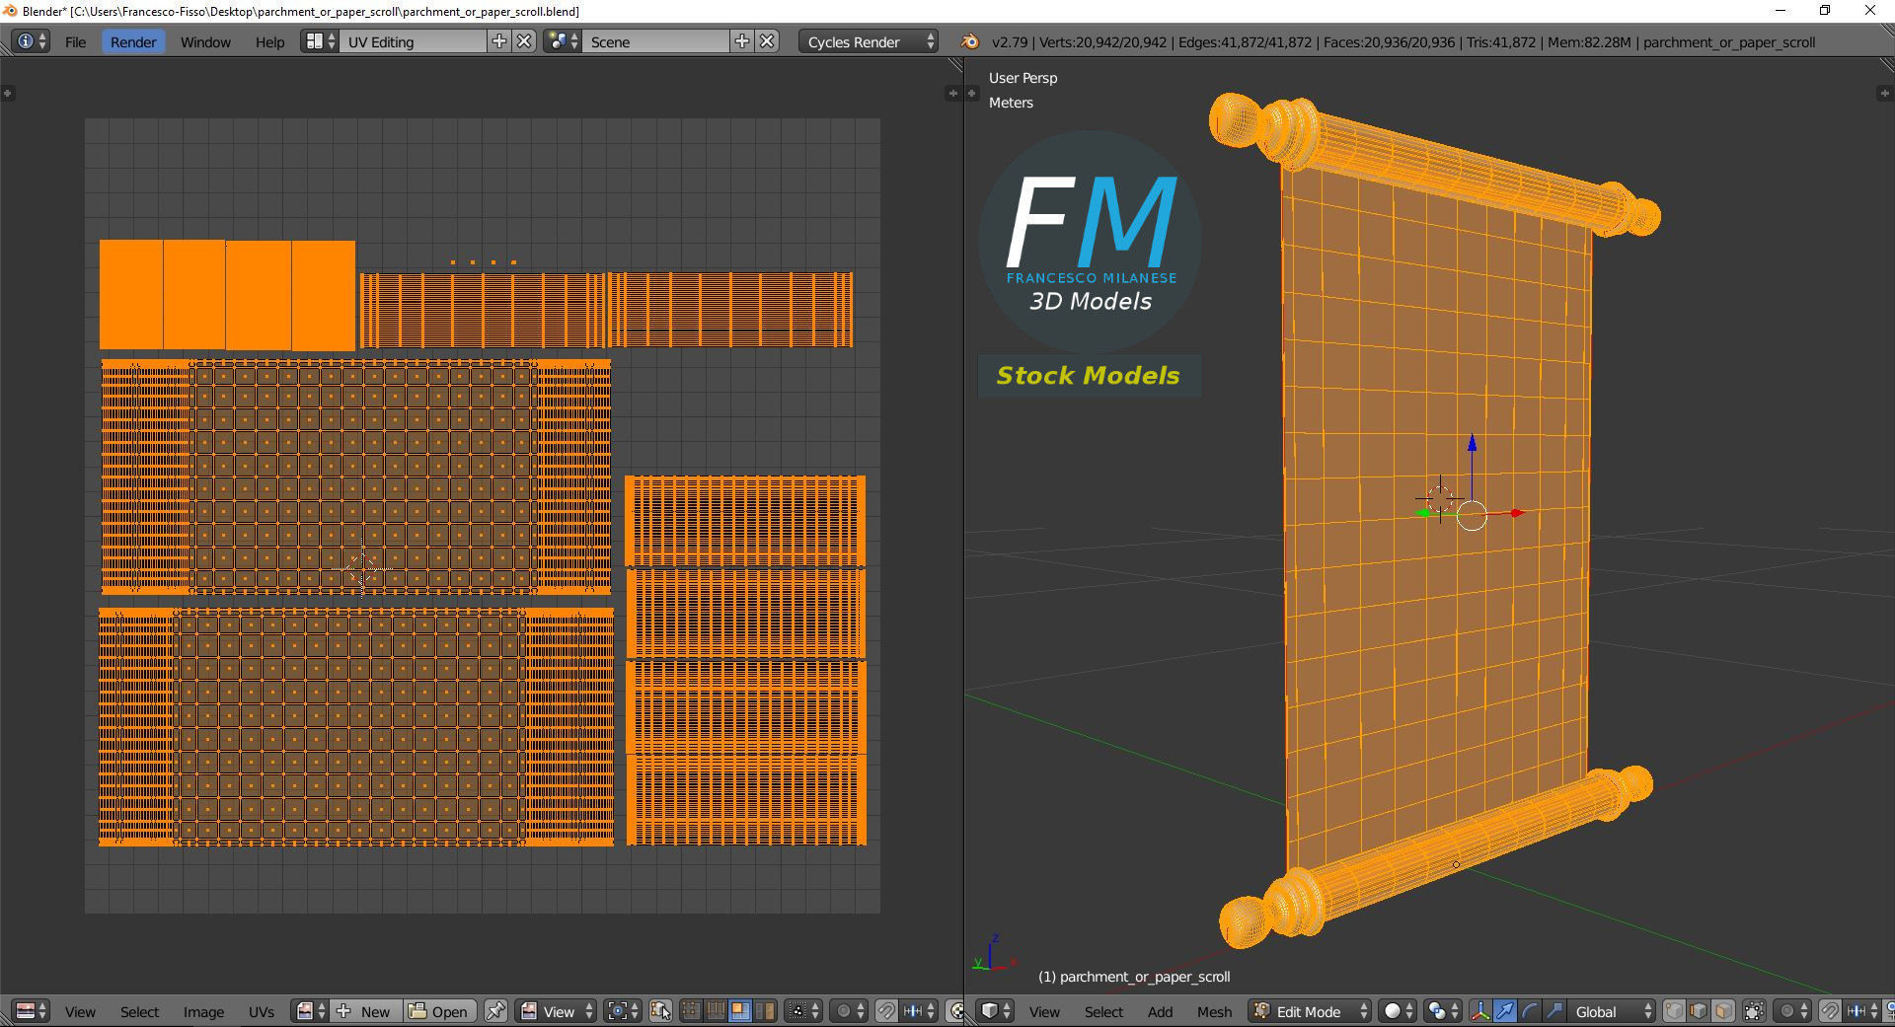The width and height of the screenshot is (1895, 1027).
Task: Open 3D view proportional editing dropdown
Action: coord(1792,1011)
